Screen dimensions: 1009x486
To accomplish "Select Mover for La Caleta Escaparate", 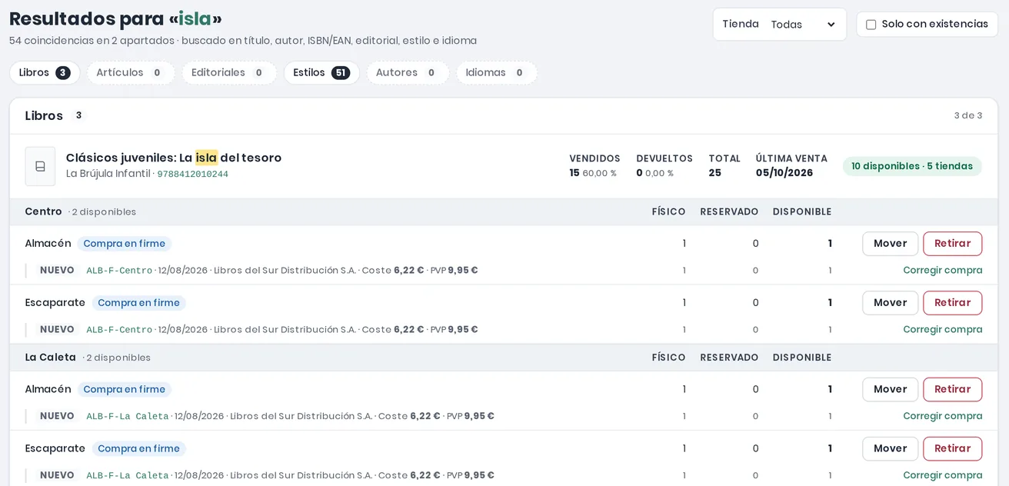I will point(890,448).
